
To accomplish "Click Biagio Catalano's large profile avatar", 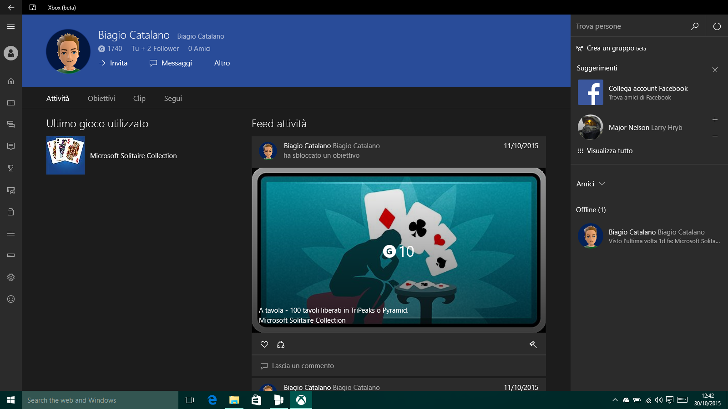I will (68, 51).
